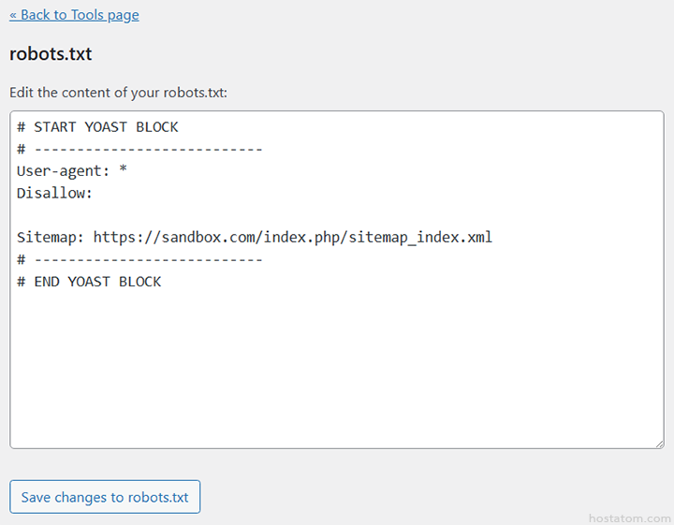
Task: Click the Back to Tools page link
Action: [x=74, y=15]
